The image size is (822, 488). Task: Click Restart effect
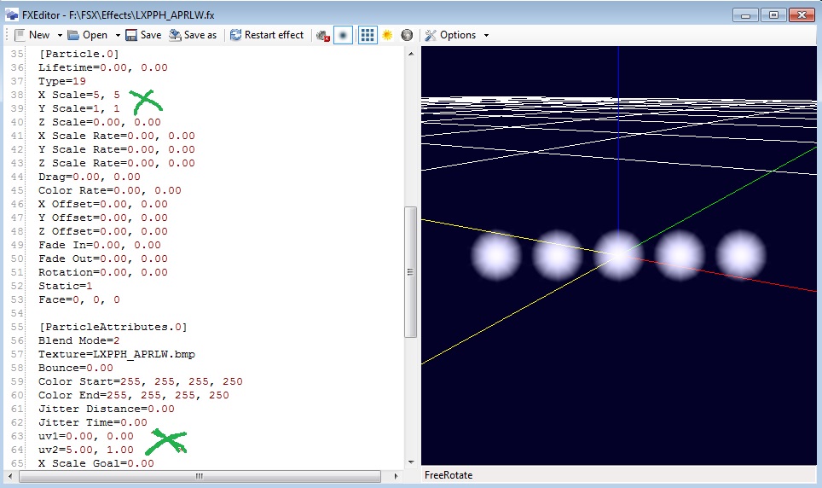tap(267, 35)
